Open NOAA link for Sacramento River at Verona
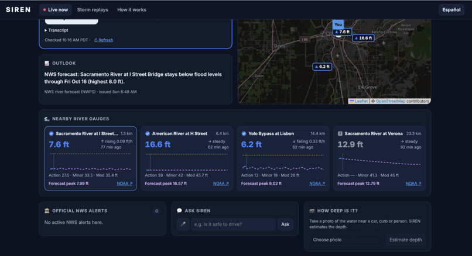The image size is (472, 256). coord(413,184)
